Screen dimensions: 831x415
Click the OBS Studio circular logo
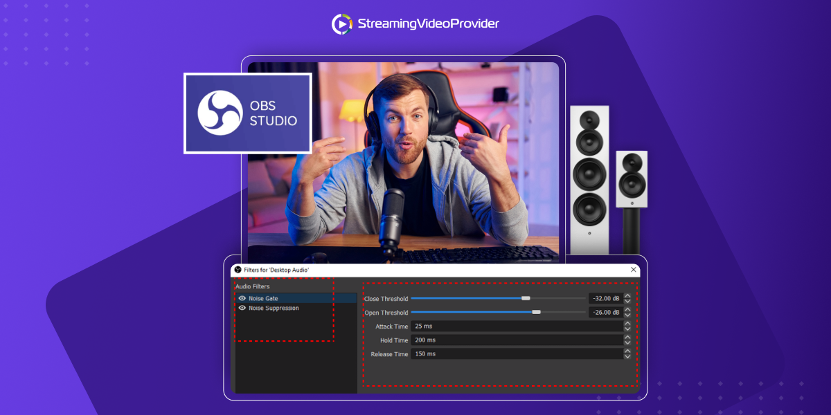pyautogui.click(x=220, y=113)
